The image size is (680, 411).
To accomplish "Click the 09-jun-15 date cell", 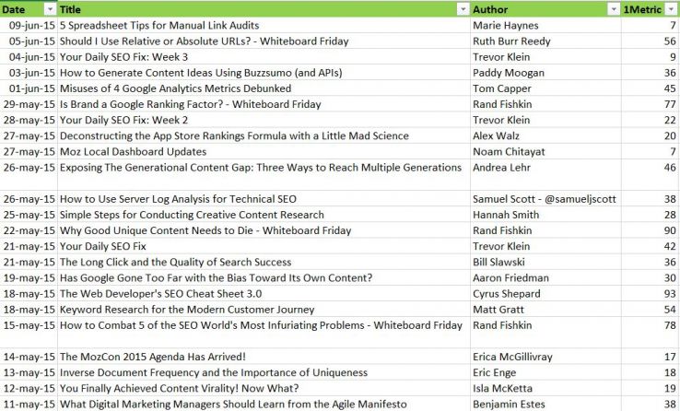I will pyautogui.click(x=30, y=26).
